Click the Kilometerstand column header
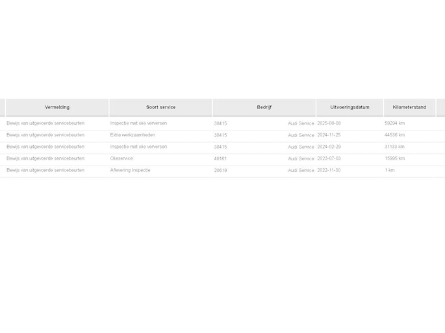The height and width of the screenshot is (333, 445). tap(409, 107)
